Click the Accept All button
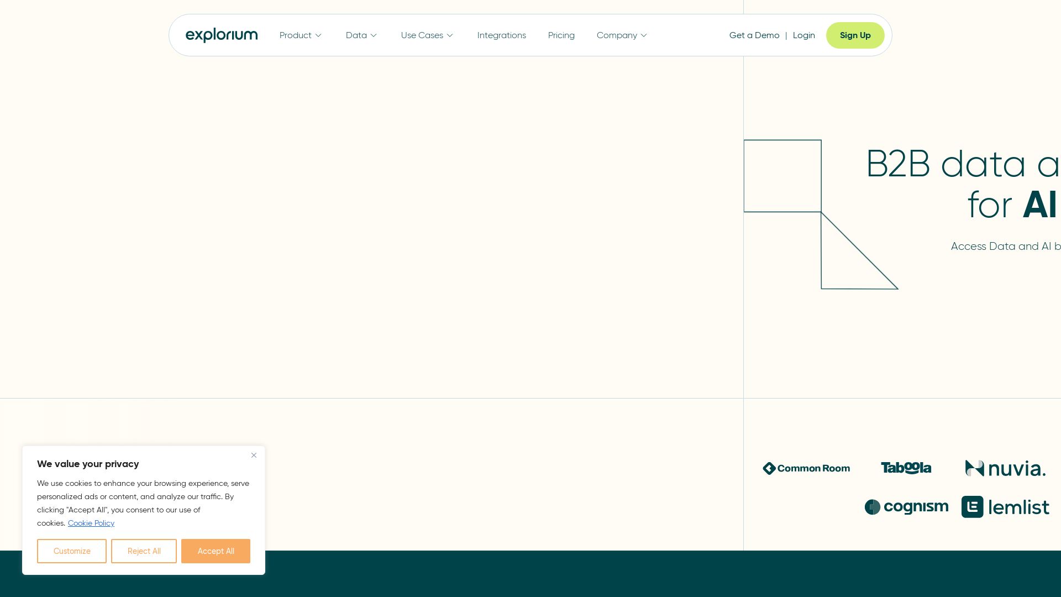Screen dimensions: 1061x597 (216, 551)
